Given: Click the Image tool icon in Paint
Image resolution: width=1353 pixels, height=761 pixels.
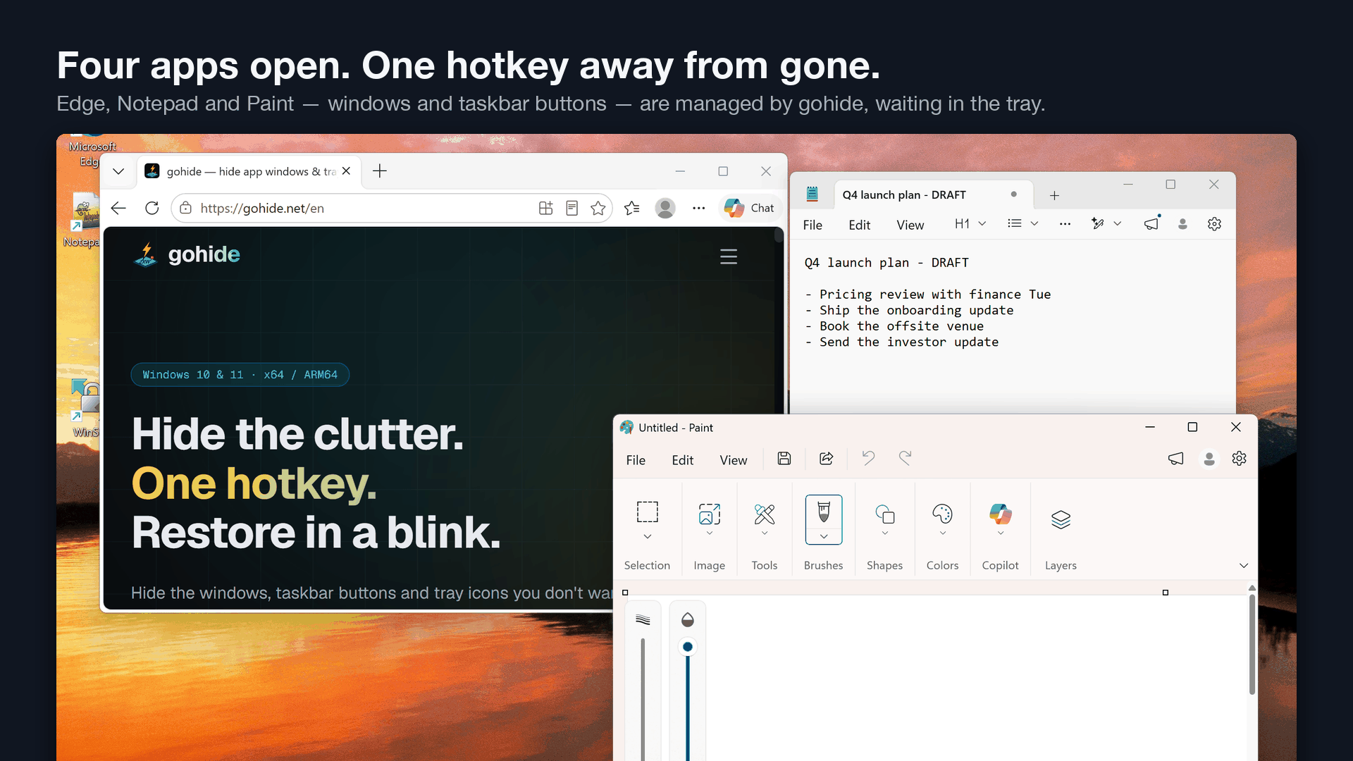Looking at the screenshot, I should [710, 514].
